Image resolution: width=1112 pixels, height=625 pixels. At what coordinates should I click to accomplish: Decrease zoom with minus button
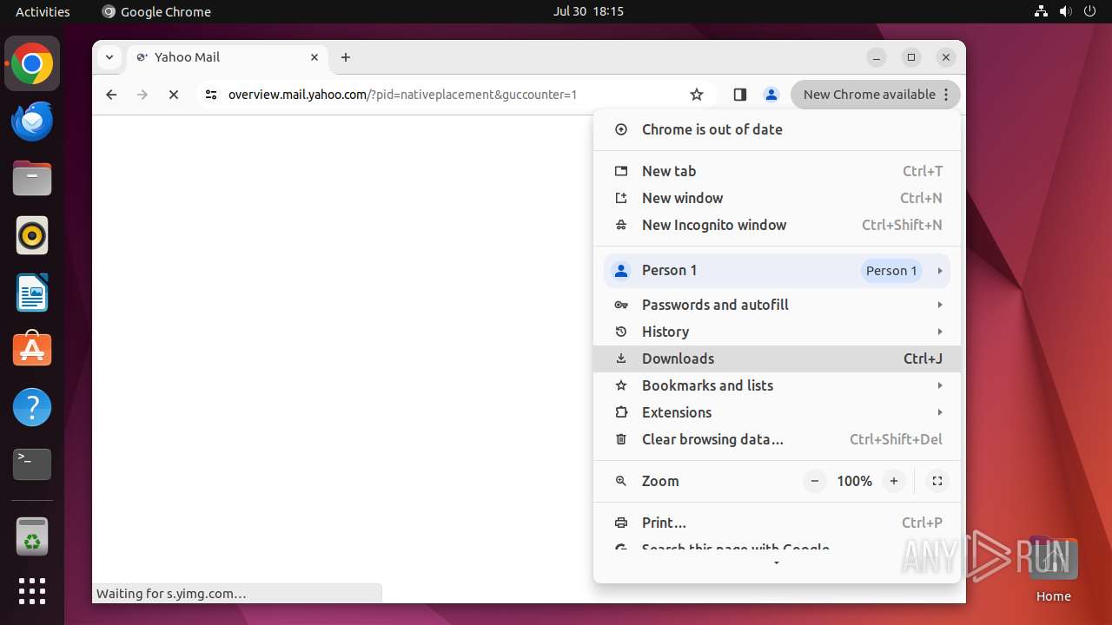pos(815,481)
